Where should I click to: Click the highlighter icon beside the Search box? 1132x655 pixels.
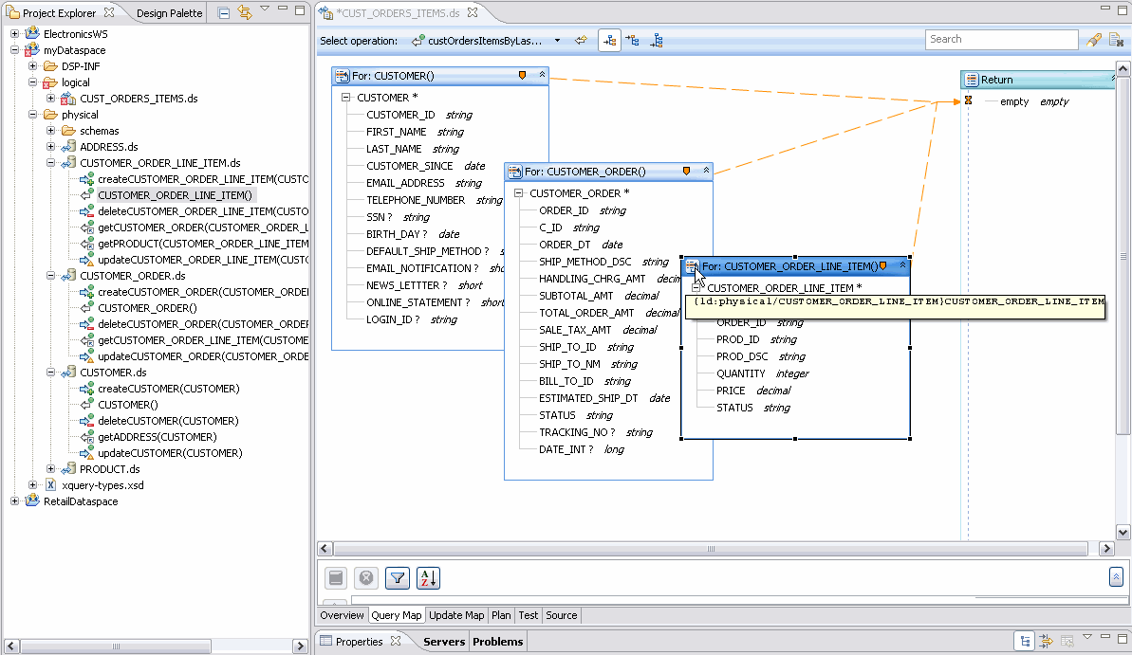[x=1094, y=40]
